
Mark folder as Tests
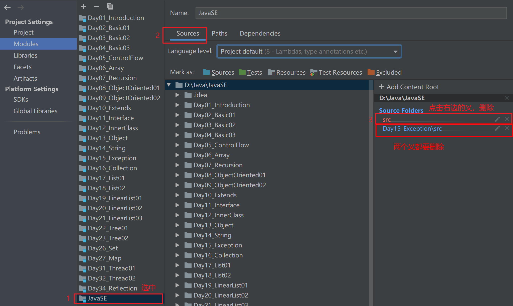[x=250, y=72]
